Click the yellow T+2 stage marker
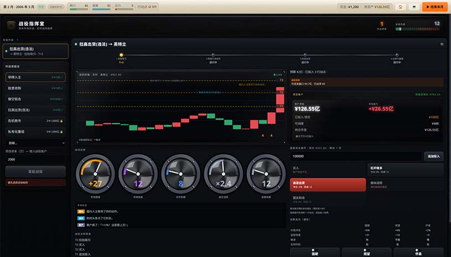This screenshot has width=451, height=257. 121,55
